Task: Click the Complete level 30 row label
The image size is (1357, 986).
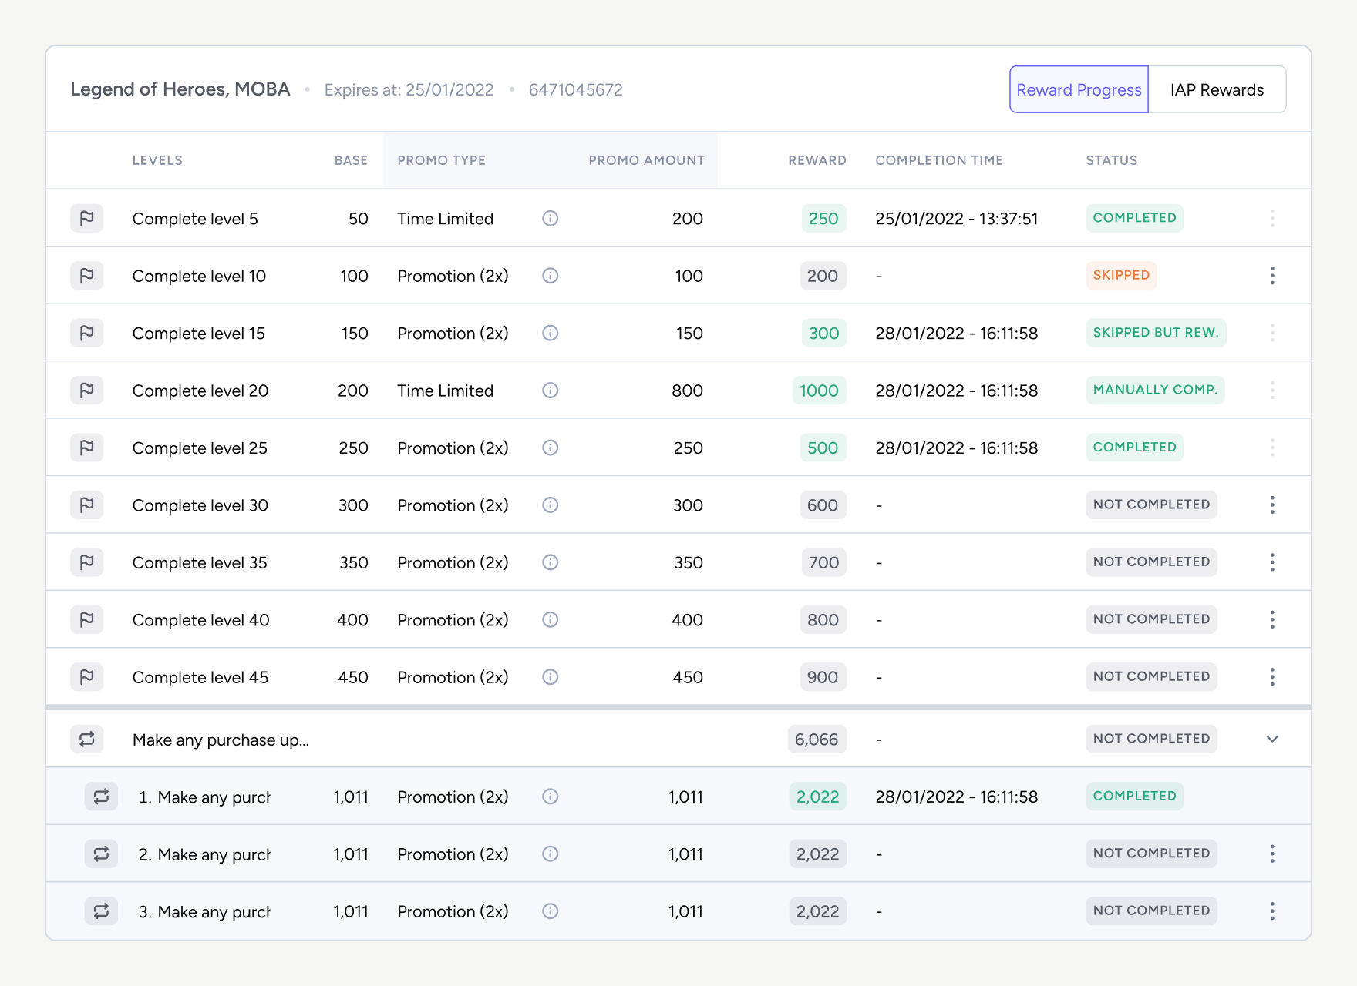Action: 200,505
